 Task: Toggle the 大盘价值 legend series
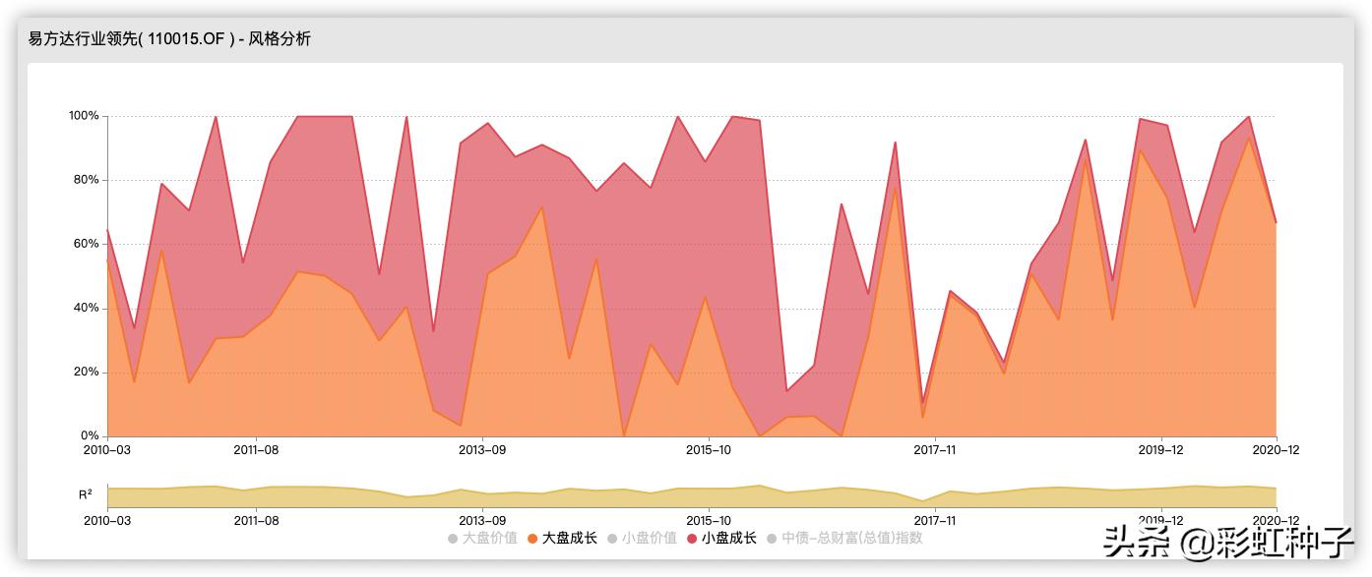click(482, 538)
